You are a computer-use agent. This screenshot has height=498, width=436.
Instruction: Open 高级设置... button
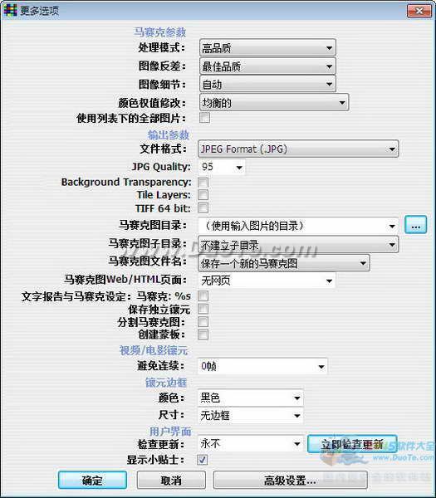click(291, 481)
